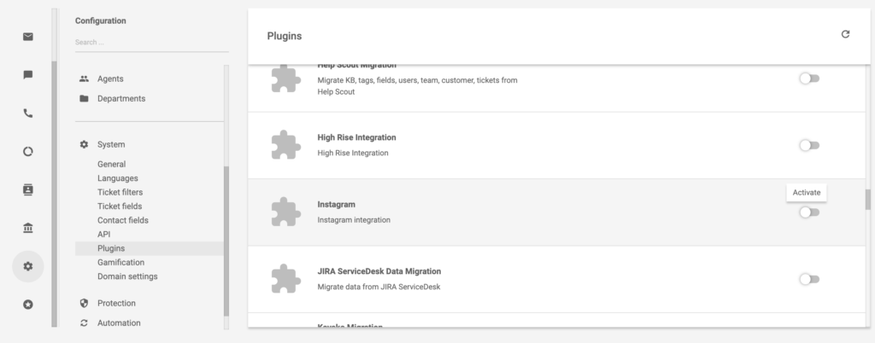Expand the Automation section

118,323
